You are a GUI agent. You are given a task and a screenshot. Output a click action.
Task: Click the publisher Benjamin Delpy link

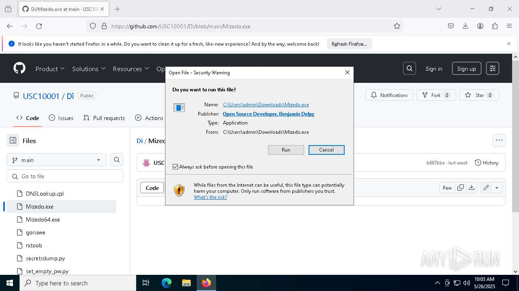[x=268, y=114]
